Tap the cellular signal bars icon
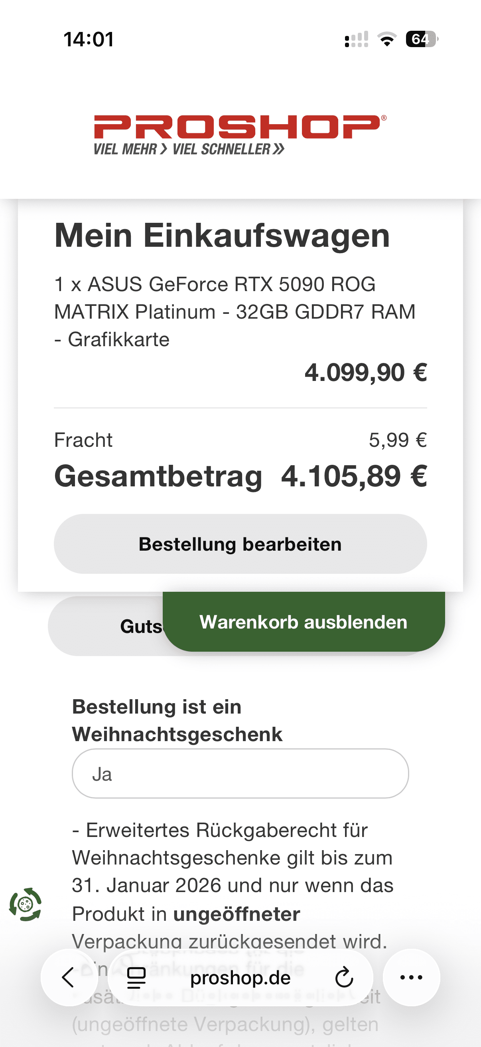The height and width of the screenshot is (1047, 481). click(357, 40)
